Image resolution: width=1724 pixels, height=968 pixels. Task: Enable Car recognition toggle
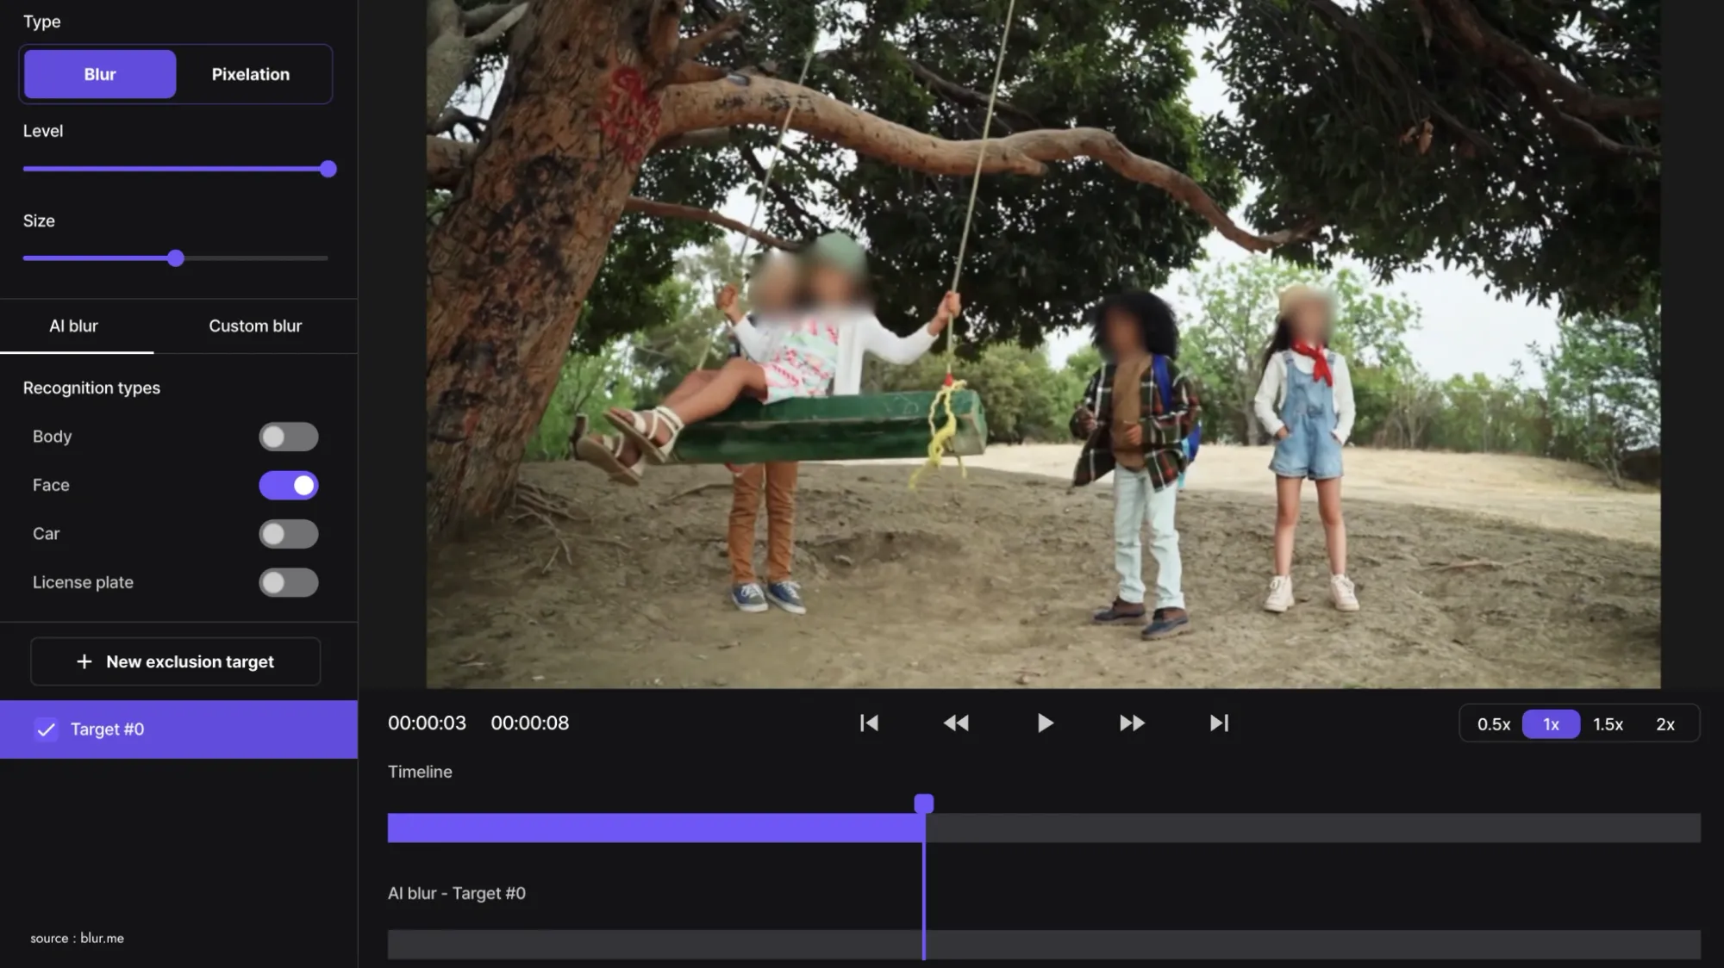[x=289, y=534]
